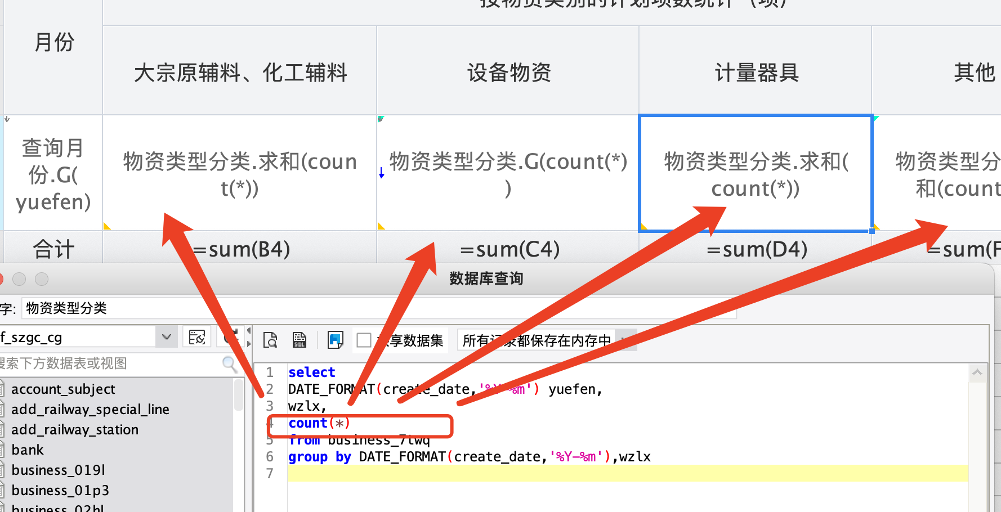Open the f_szgc_cg connection dropdown
This screenshot has height=512, width=1001.
(166, 337)
